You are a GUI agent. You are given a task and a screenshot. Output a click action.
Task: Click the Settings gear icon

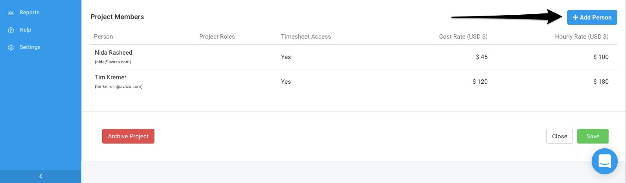pos(11,48)
